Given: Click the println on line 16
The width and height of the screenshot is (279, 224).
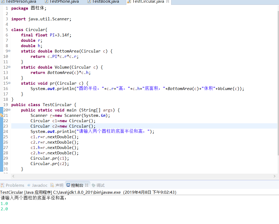Looking at the screenshot, I should point(137,88).
